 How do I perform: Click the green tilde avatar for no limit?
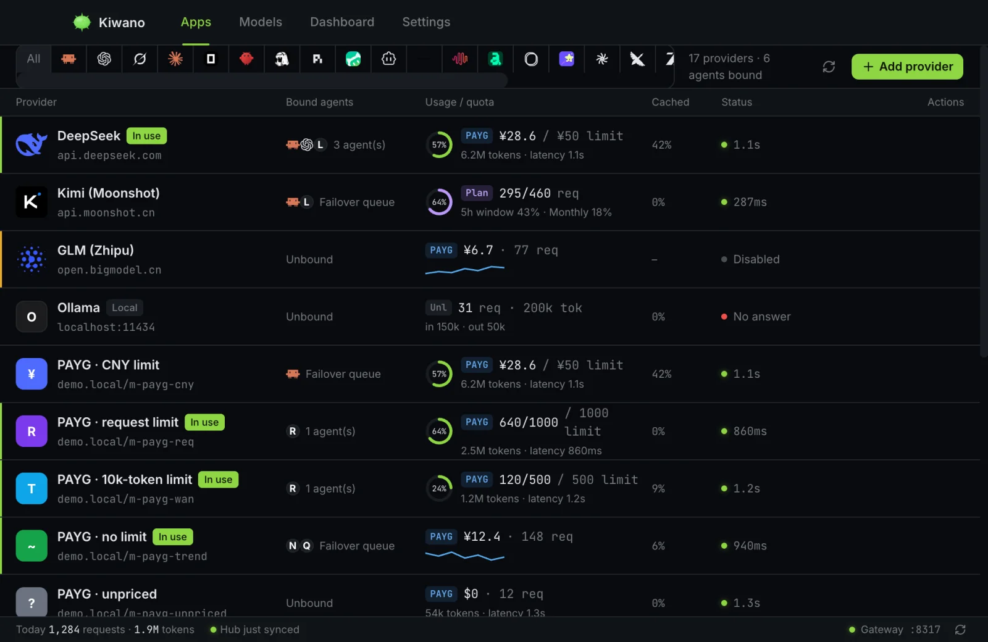coord(31,546)
